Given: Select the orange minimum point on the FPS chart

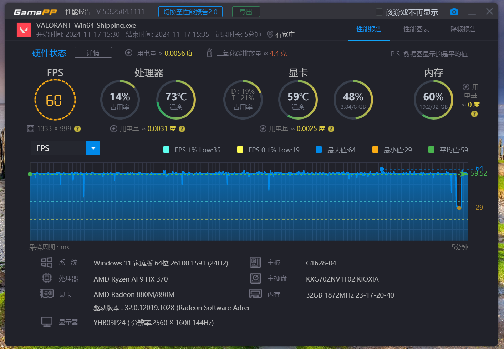Looking at the screenshot, I should tap(459, 208).
